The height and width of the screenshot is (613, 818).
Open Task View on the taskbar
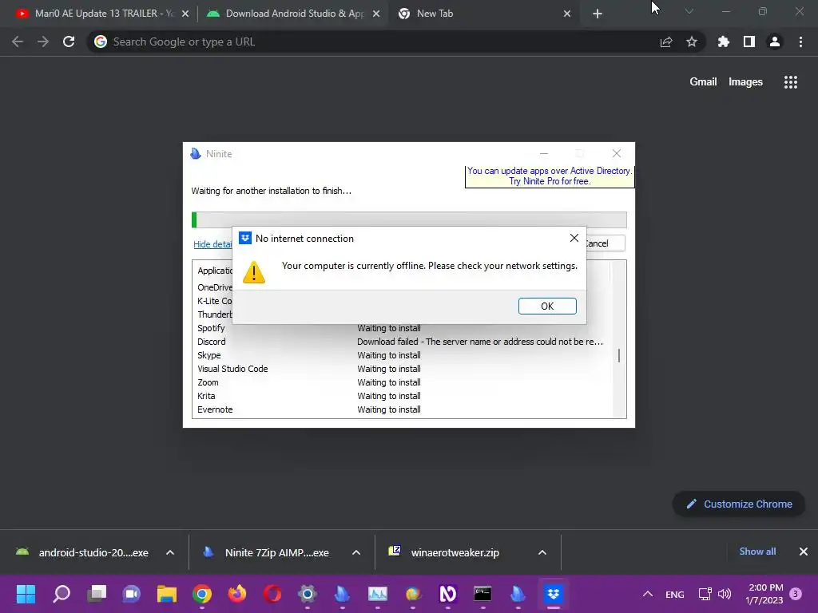(x=97, y=594)
